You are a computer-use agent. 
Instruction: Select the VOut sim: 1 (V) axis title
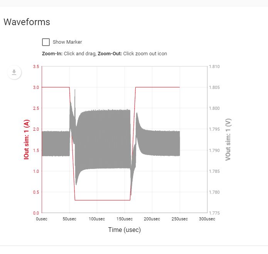point(228,140)
